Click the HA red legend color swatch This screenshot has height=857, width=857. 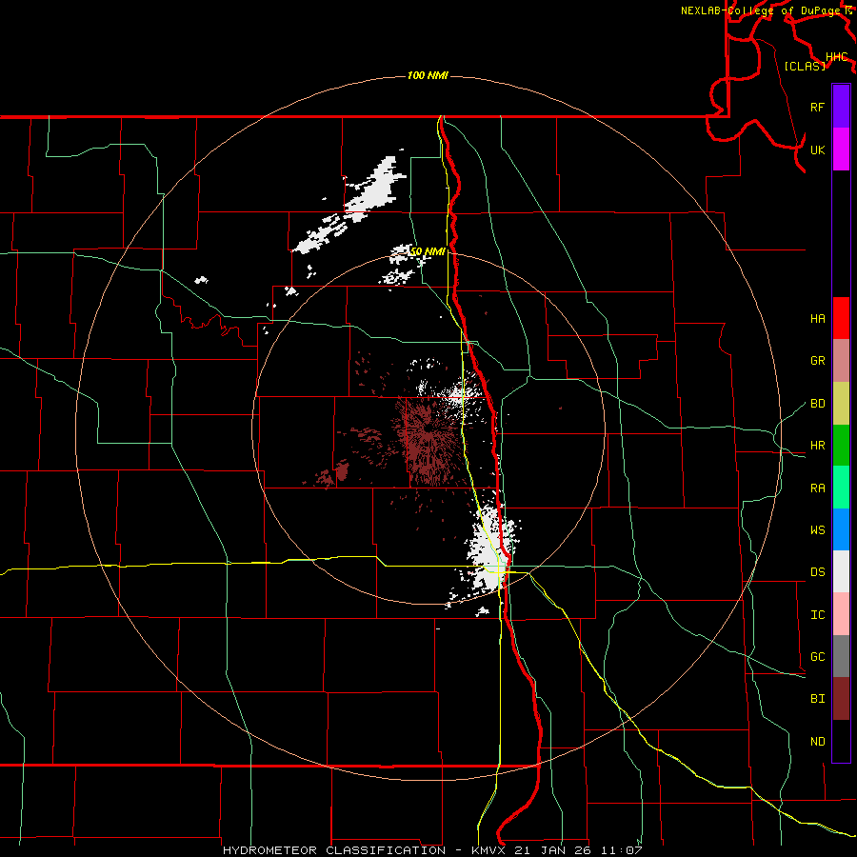pyautogui.click(x=841, y=318)
